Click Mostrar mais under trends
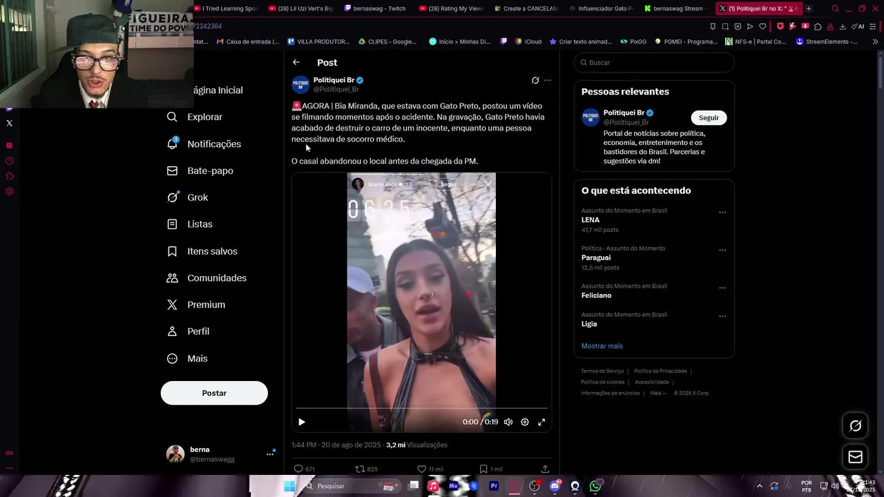The image size is (884, 497). pos(602,346)
